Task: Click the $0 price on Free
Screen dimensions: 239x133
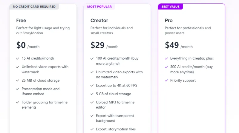Action: 21,45
